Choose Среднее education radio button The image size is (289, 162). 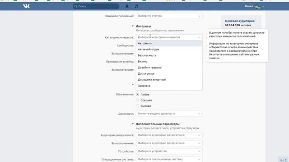pyautogui.click(x=137, y=100)
